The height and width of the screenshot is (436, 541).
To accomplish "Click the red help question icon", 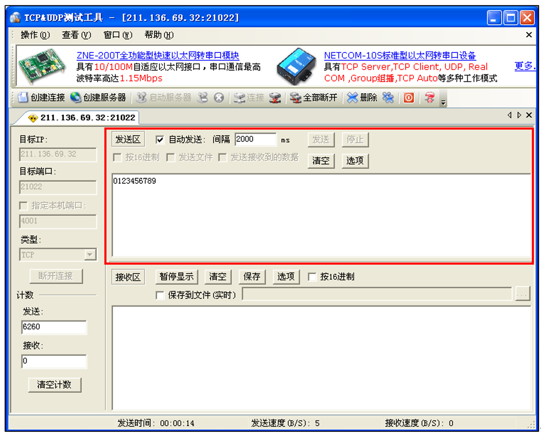I will [429, 97].
